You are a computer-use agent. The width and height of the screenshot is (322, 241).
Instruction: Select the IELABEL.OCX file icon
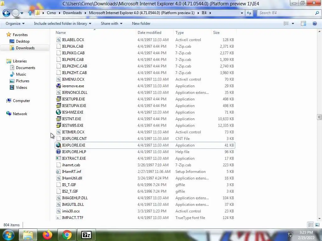click(x=58, y=40)
